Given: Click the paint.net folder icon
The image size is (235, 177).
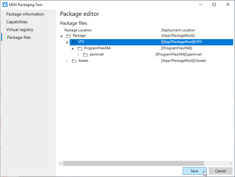Looking at the screenshot, I should tap(86, 55).
